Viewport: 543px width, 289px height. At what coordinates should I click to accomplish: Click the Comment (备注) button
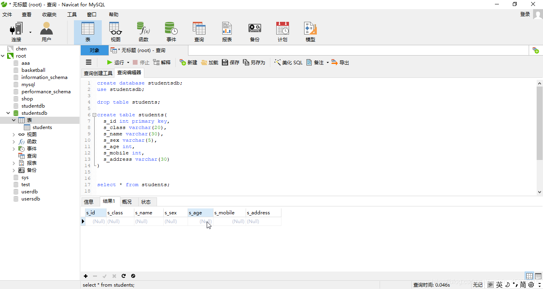tap(315, 62)
